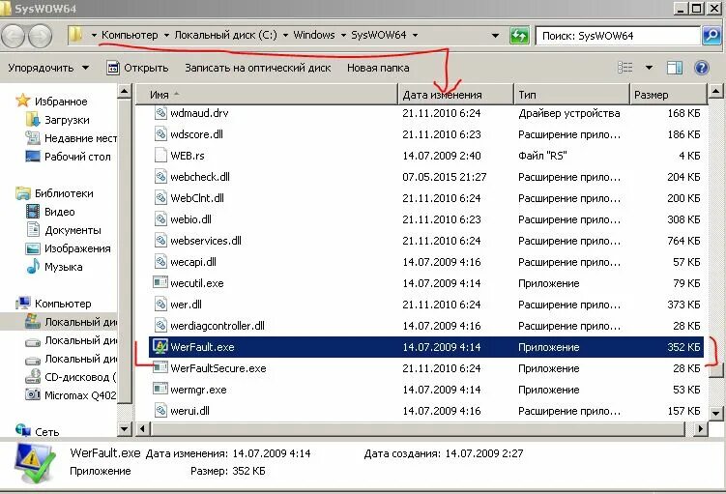Sort by Имя column header
Image resolution: width=726 pixels, height=494 pixels.
pos(267,95)
